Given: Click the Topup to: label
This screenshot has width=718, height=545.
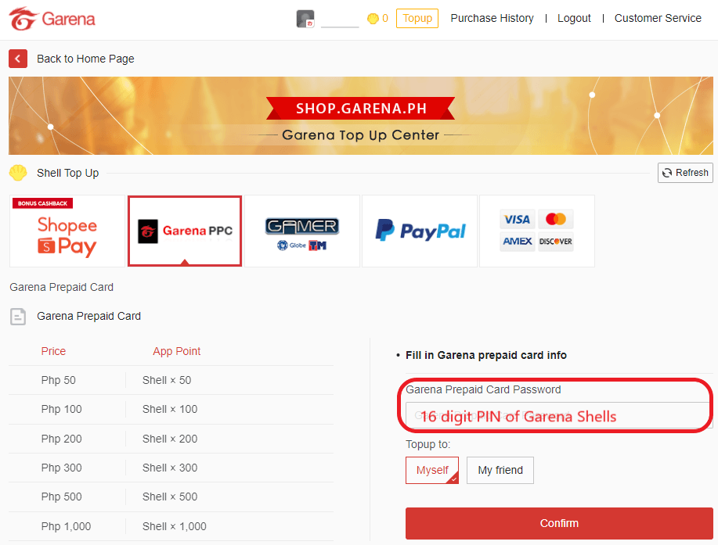Looking at the screenshot, I should [x=428, y=444].
